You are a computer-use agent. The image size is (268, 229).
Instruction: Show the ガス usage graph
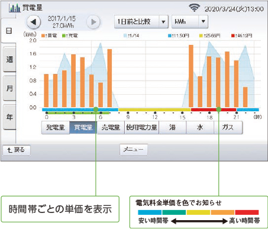228,127
